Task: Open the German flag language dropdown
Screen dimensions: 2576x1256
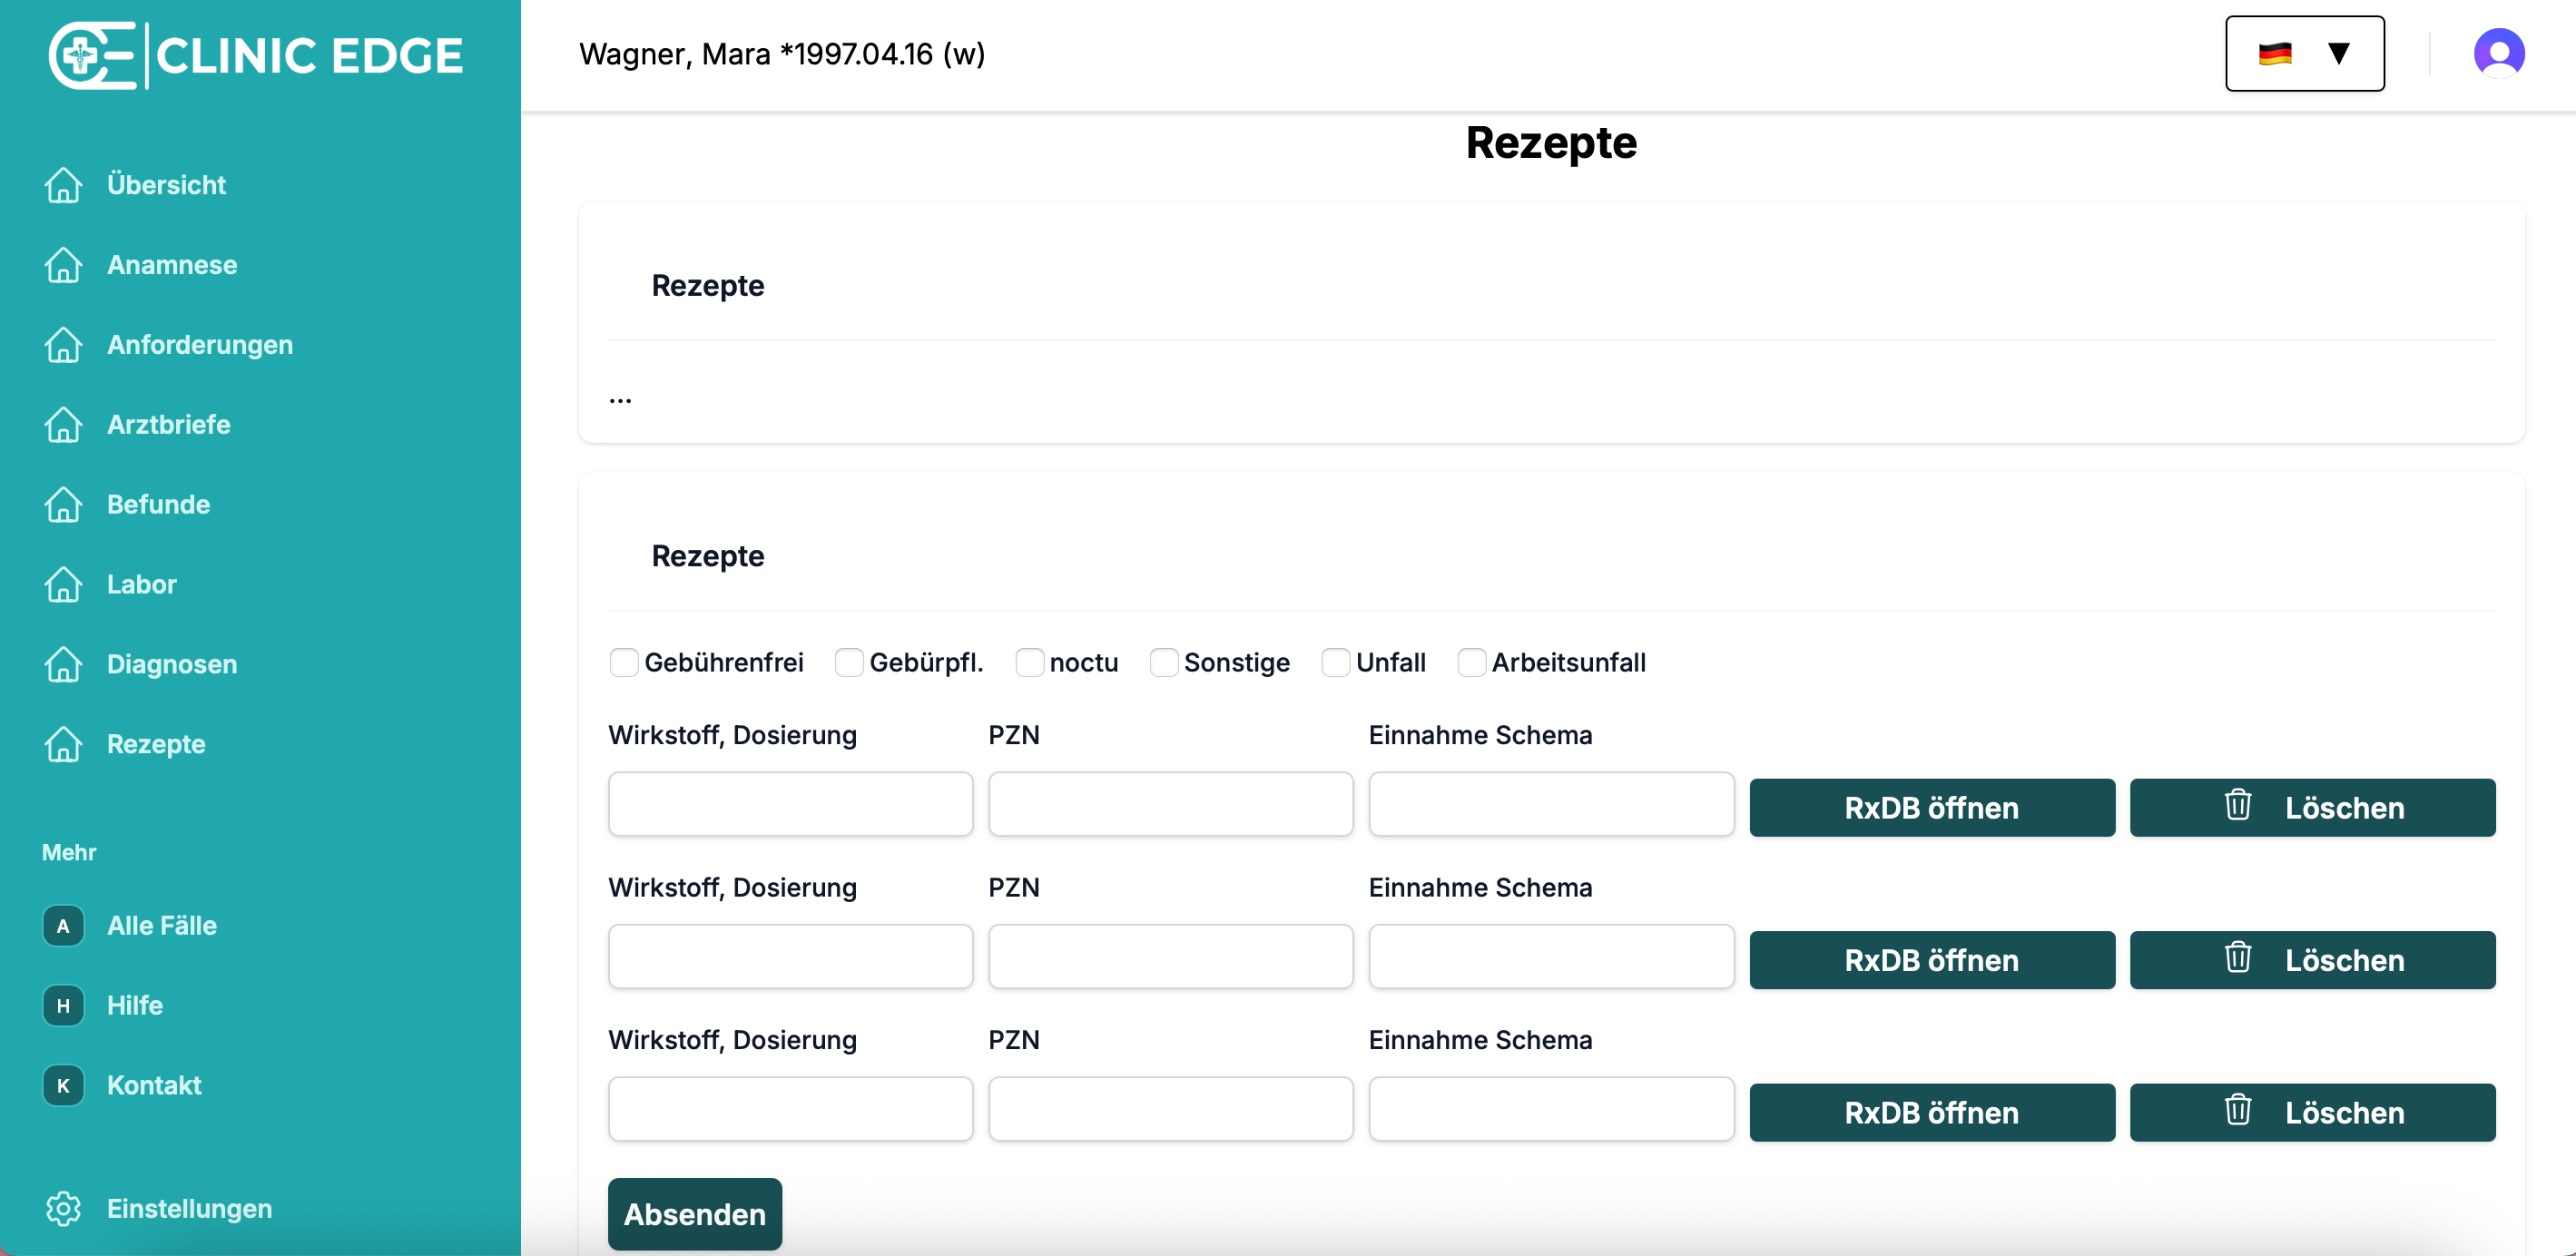Action: (x=2304, y=53)
